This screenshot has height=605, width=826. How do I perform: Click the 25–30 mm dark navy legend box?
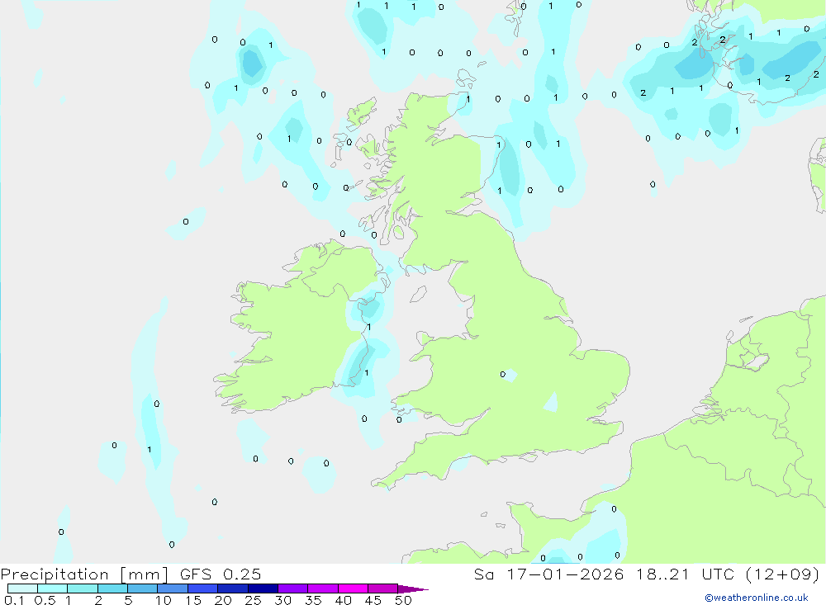tap(263, 588)
